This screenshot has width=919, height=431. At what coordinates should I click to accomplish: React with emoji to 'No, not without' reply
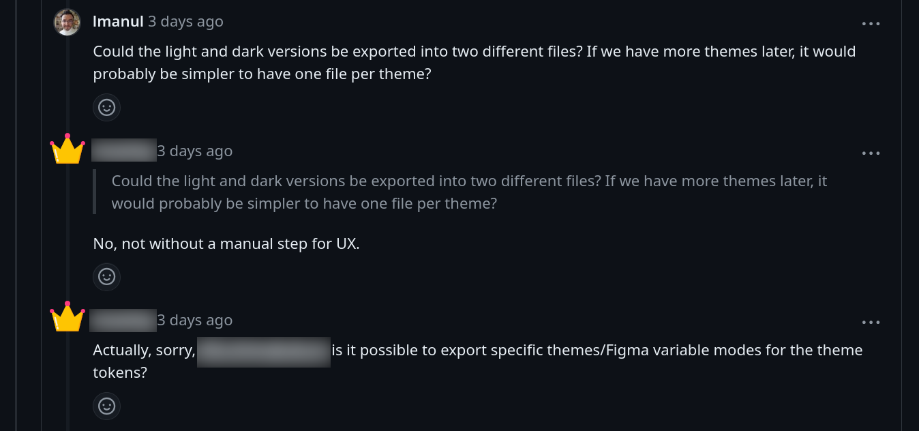(106, 276)
